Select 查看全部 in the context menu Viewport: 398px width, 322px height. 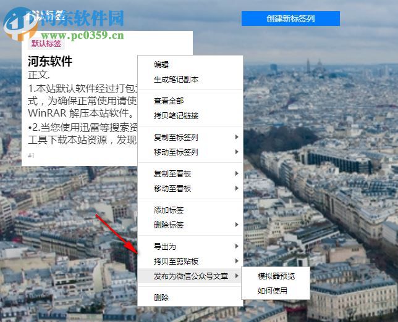[x=190, y=101]
